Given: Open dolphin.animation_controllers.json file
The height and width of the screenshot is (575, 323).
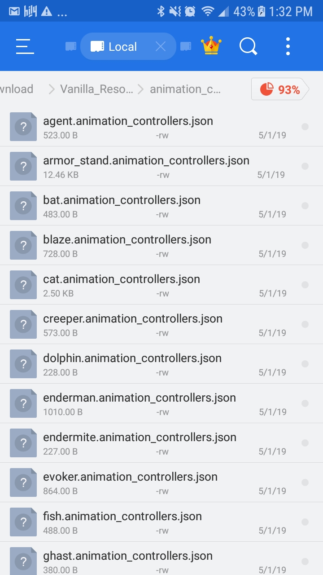Looking at the screenshot, I should (132, 358).
